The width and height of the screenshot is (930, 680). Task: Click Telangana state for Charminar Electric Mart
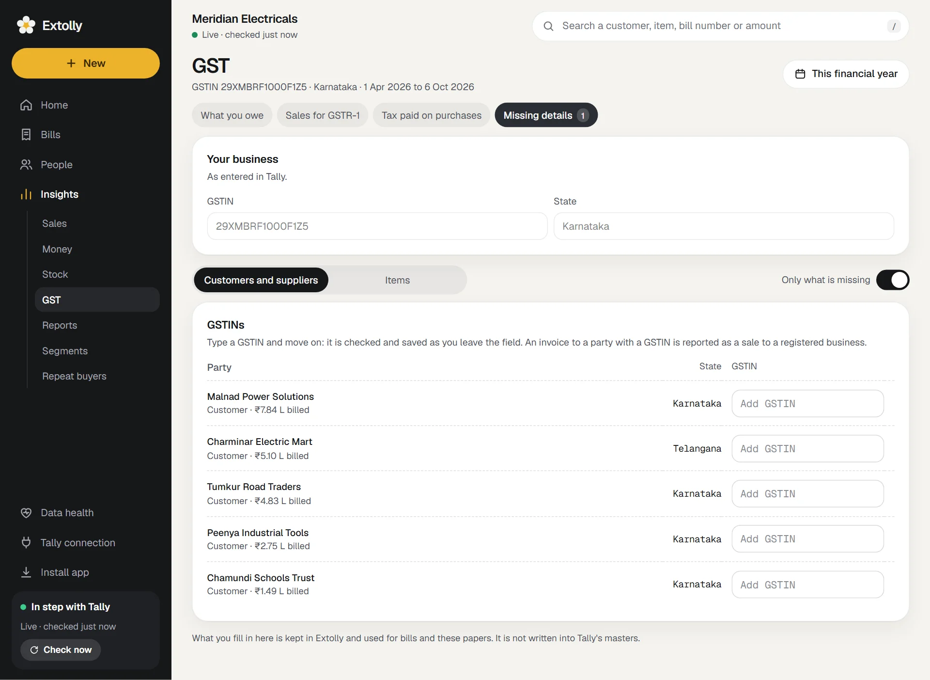[x=697, y=449]
